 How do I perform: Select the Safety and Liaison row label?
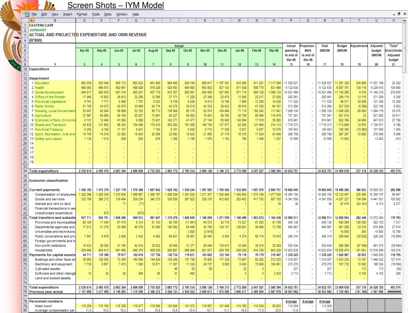(48, 139)
